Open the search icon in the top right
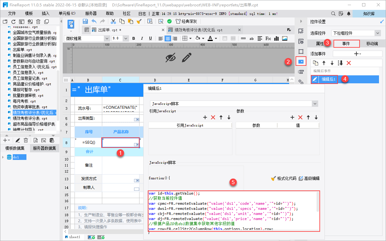 point(333,14)
